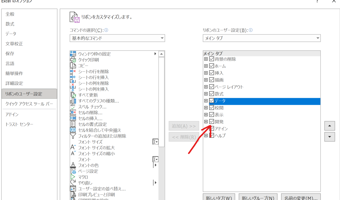Click the 新しいグループ button
The height and width of the screenshot is (200, 340).
pos(258,197)
